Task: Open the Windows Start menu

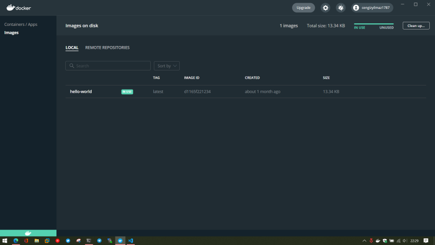Action: click(x=5, y=241)
